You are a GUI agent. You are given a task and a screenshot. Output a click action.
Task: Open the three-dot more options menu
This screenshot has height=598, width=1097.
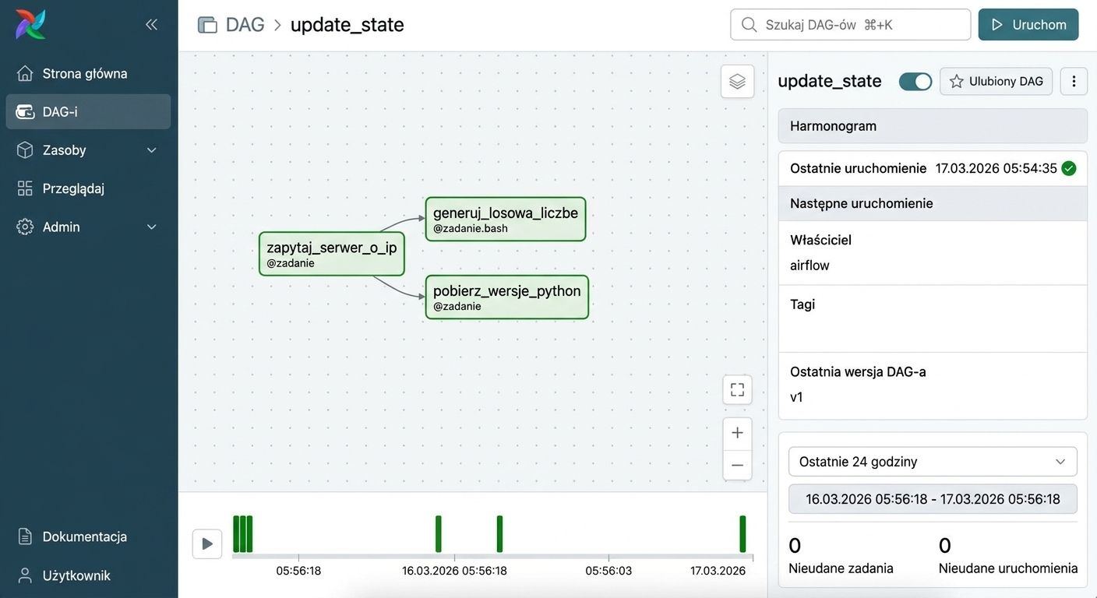coord(1074,81)
